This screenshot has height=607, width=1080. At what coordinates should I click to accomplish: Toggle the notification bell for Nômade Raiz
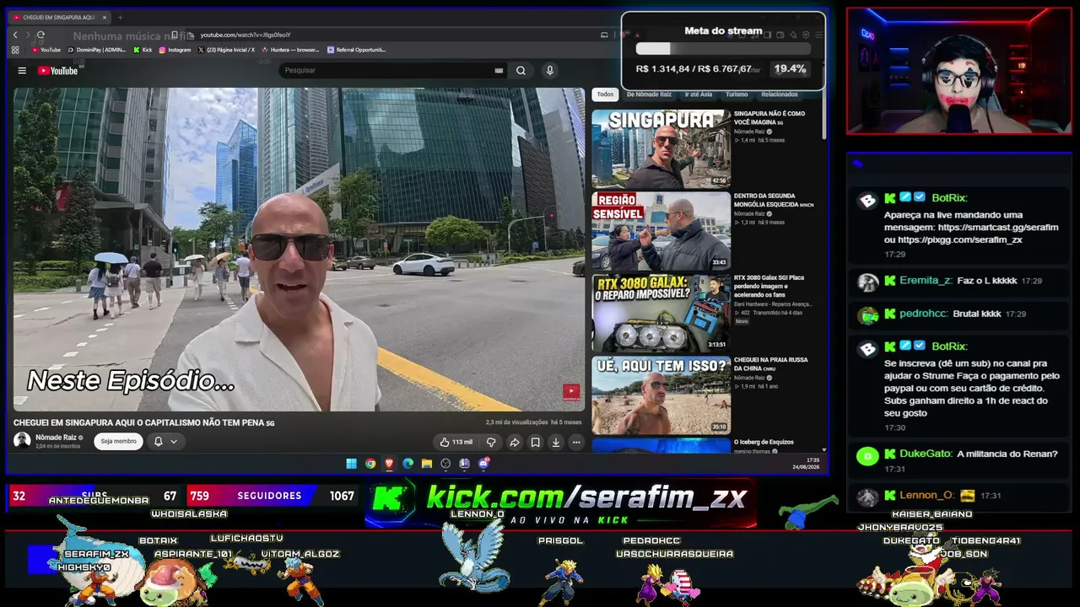(x=158, y=441)
